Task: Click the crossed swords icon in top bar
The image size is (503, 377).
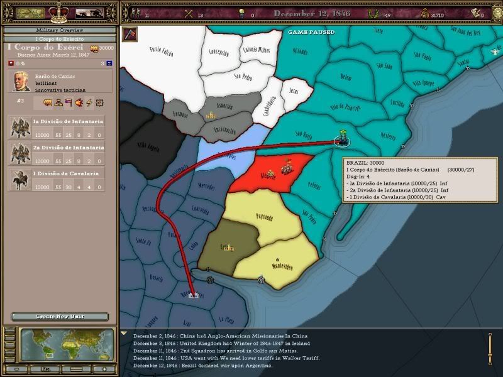Action: point(187,13)
